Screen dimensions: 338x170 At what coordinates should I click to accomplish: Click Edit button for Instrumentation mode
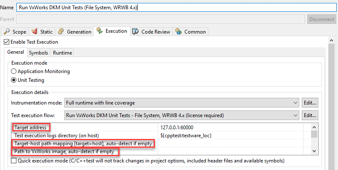310,103
